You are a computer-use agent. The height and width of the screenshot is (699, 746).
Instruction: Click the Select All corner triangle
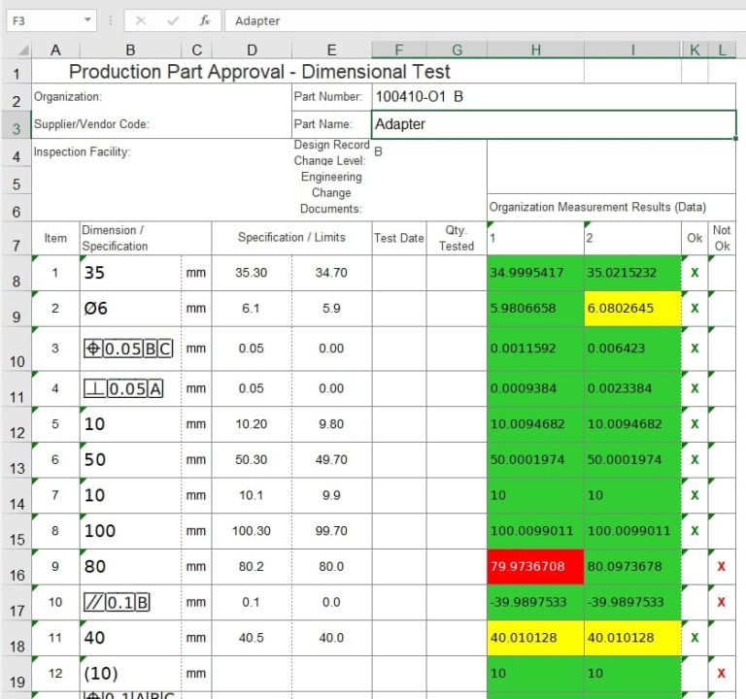pyautogui.click(x=19, y=50)
